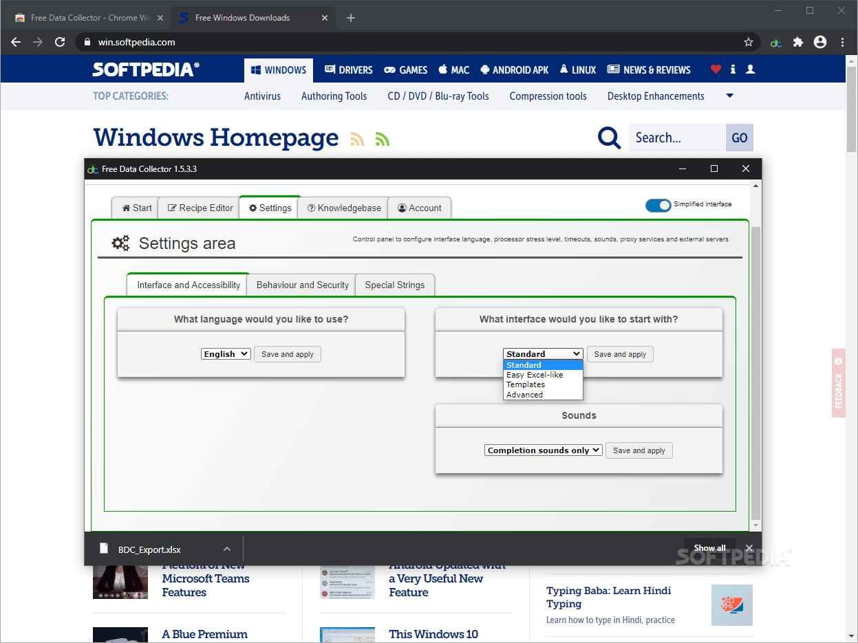The width and height of the screenshot is (858, 643).
Task: Expand BDC_Export.xlsx download options chevron
Action: 227,549
